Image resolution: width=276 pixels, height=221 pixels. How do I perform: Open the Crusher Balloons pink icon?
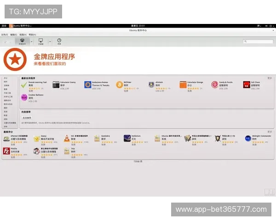point(24,98)
